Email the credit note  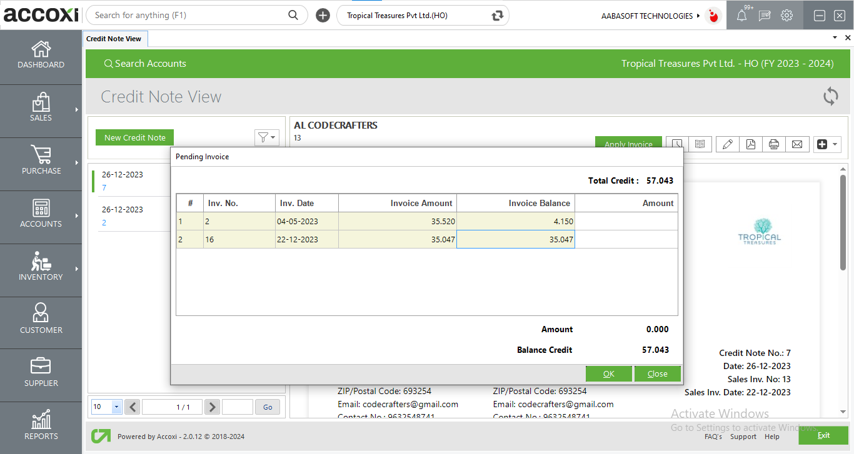798,144
